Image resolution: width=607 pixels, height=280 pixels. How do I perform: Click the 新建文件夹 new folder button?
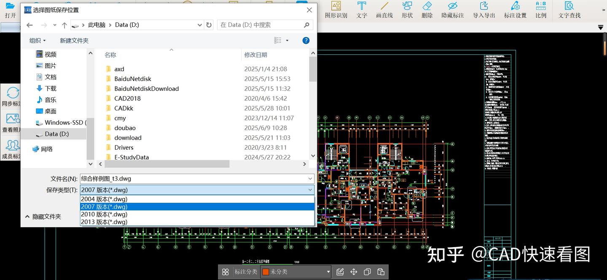tap(74, 40)
